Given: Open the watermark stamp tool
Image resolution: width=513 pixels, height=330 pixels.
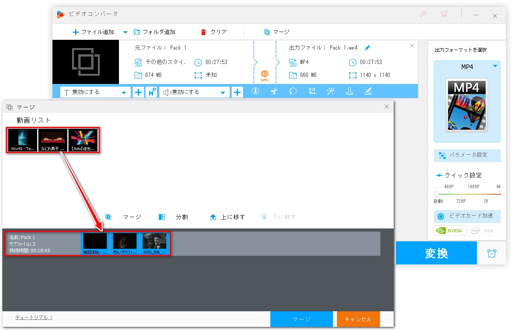Looking at the screenshot, I should (x=349, y=91).
